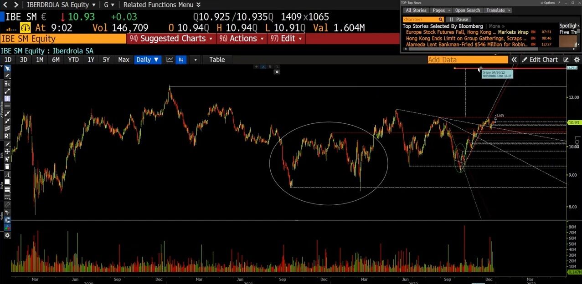The height and width of the screenshot is (284, 582).
Task: Select the extended line drawing tool
Action: click(7, 122)
